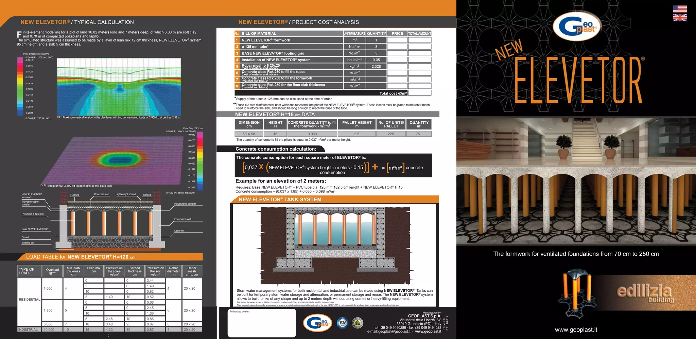
Task: Click the UNIT/MEASURE column header
Action: coord(354,33)
